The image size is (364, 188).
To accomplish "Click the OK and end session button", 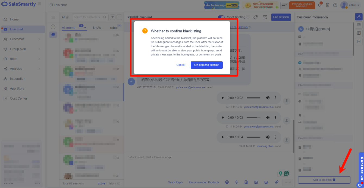I will [x=206, y=65].
